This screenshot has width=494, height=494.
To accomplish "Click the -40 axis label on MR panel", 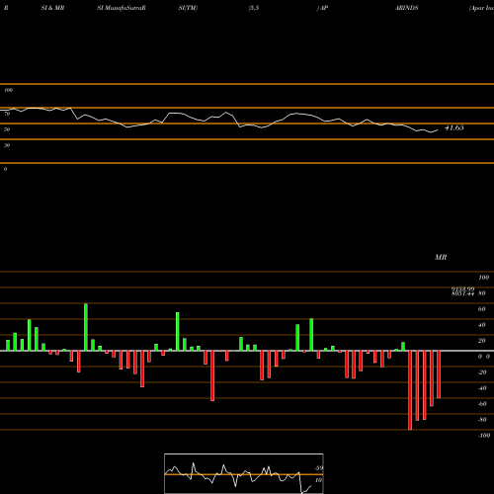I will (482, 388).
